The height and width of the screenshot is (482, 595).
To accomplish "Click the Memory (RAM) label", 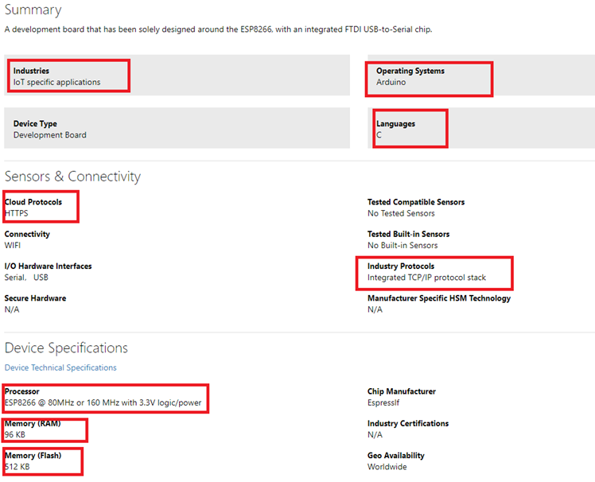I will tap(33, 424).
